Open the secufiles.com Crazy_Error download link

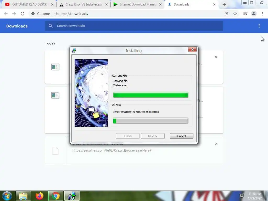click(x=112, y=150)
